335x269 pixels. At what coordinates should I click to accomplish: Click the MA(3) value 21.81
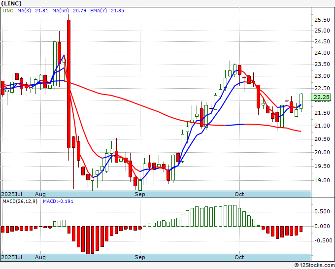pos(42,10)
